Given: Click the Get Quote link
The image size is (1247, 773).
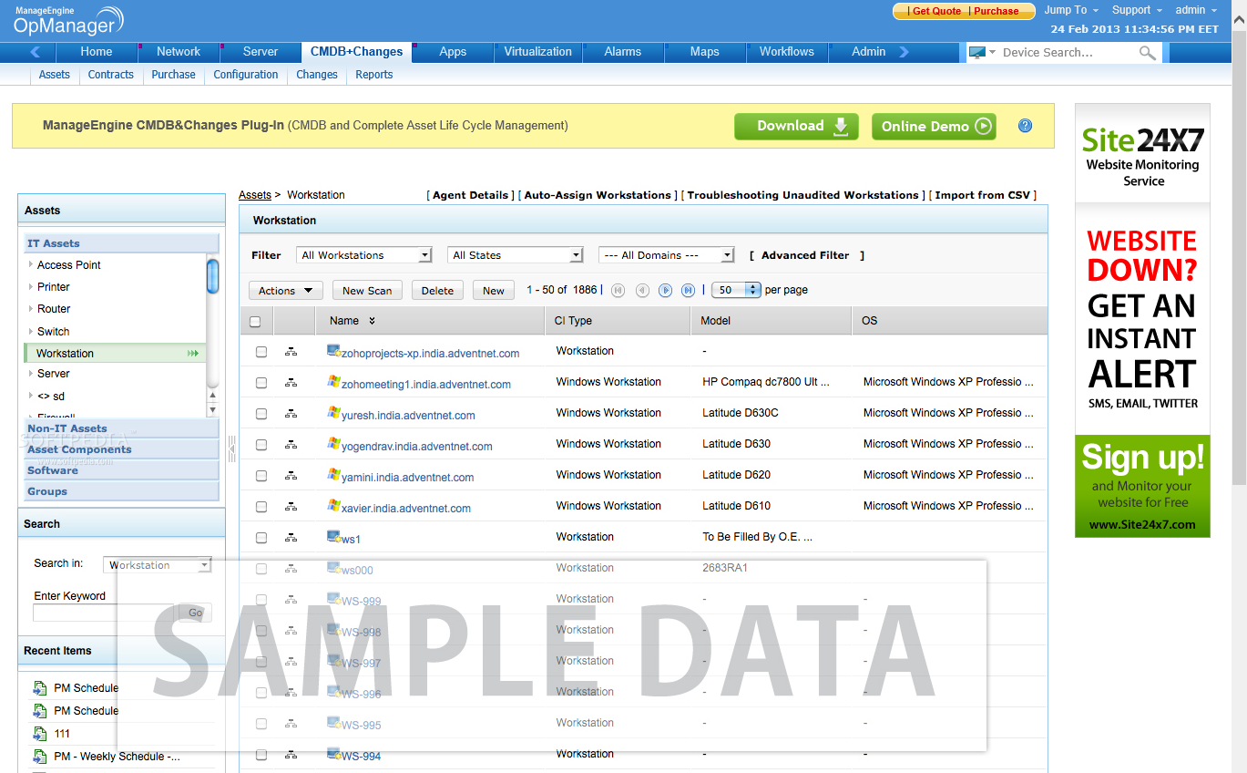Looking at the screenshot, I should click(x=936, y=11).
